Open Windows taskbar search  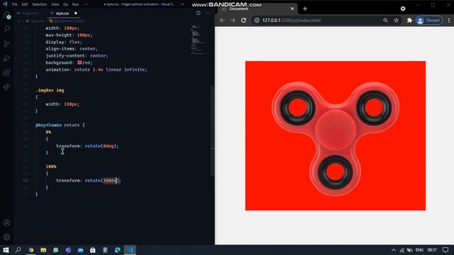pyautogui.click(x=18, y=250)
